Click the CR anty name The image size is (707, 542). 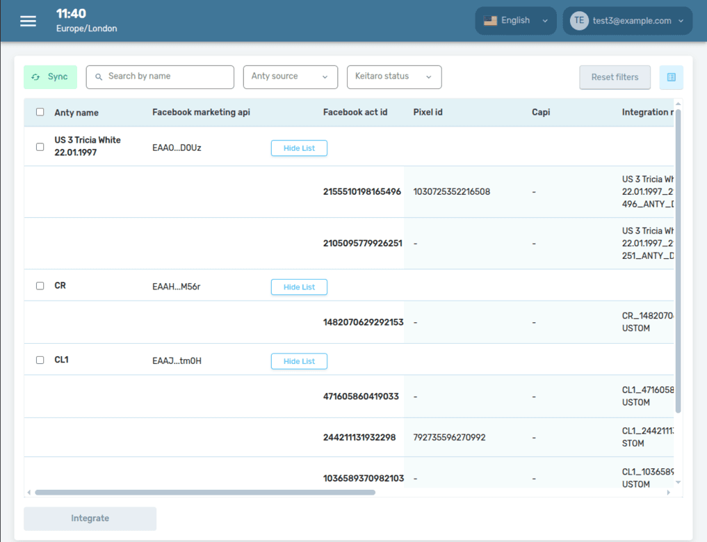click(x=60, y=286)
